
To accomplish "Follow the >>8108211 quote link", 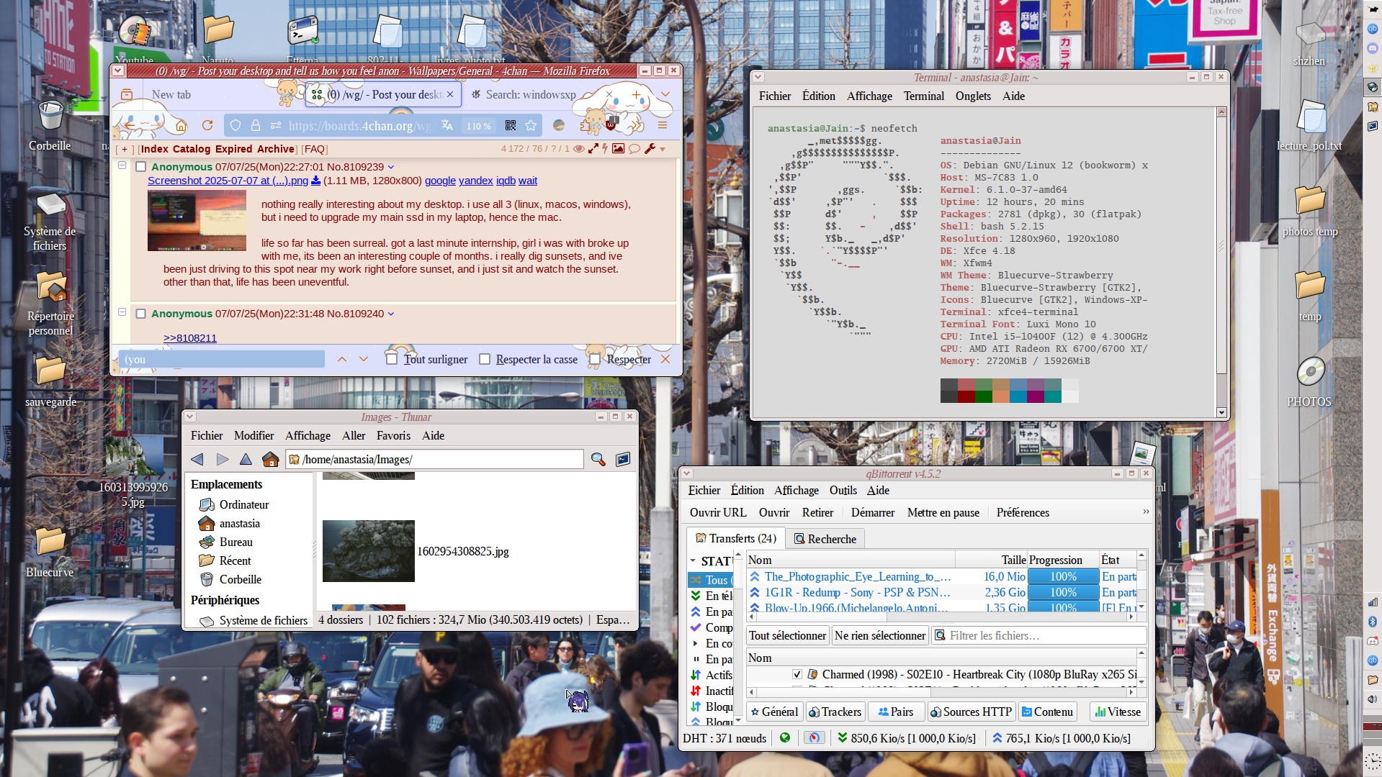I will click(x=190, y=338).
